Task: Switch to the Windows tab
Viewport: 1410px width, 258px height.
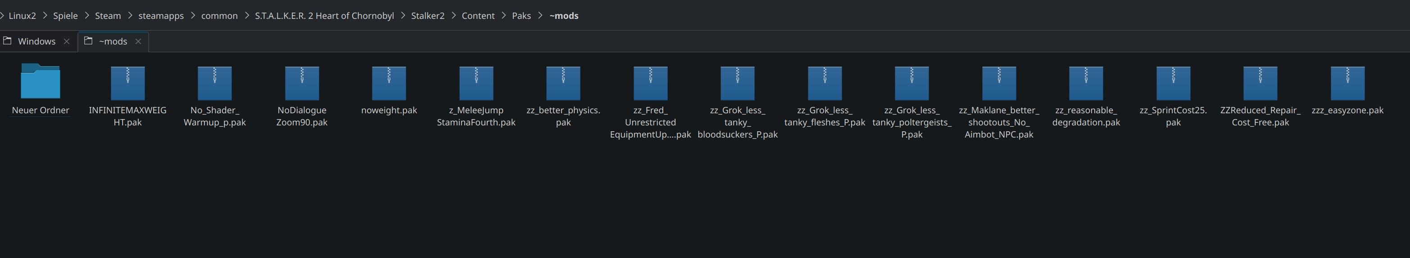Action: click(36, 41)
